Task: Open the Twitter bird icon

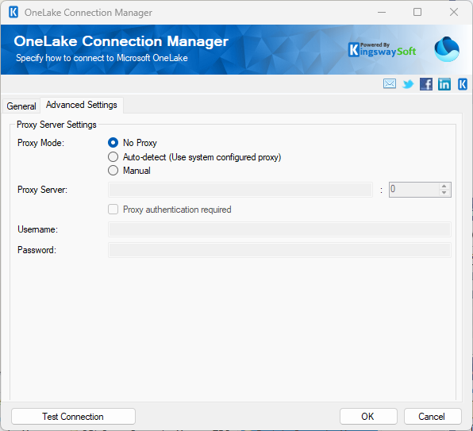Action: pyautogui.click(x=408, y=84)
